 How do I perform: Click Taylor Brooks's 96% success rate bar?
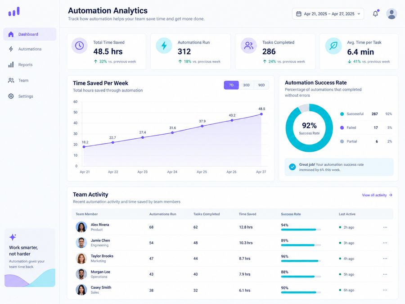[301, 261]
